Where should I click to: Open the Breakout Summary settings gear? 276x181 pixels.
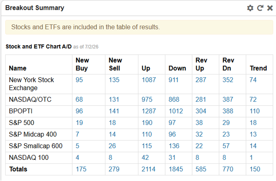[250, 8]
